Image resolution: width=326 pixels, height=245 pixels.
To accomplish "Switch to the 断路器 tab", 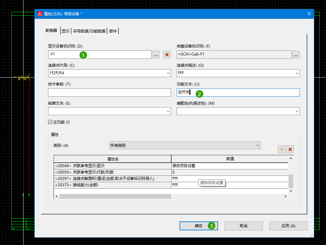I will (x=51, y=31).
